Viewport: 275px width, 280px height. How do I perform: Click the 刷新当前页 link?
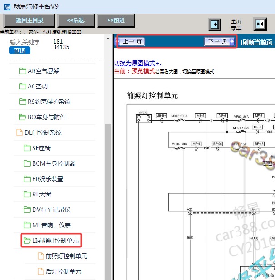point(258,43)
